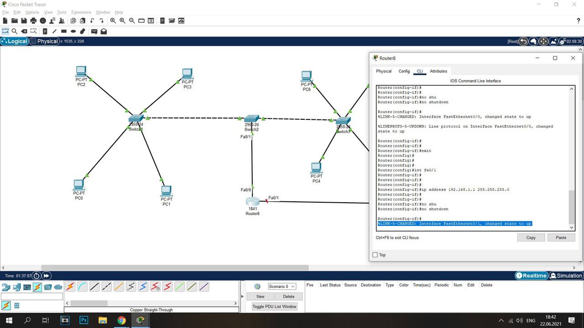The width and height of the screenshot is (584, 328).
Task: Switch to Physical workspace view
Action: 45,41
